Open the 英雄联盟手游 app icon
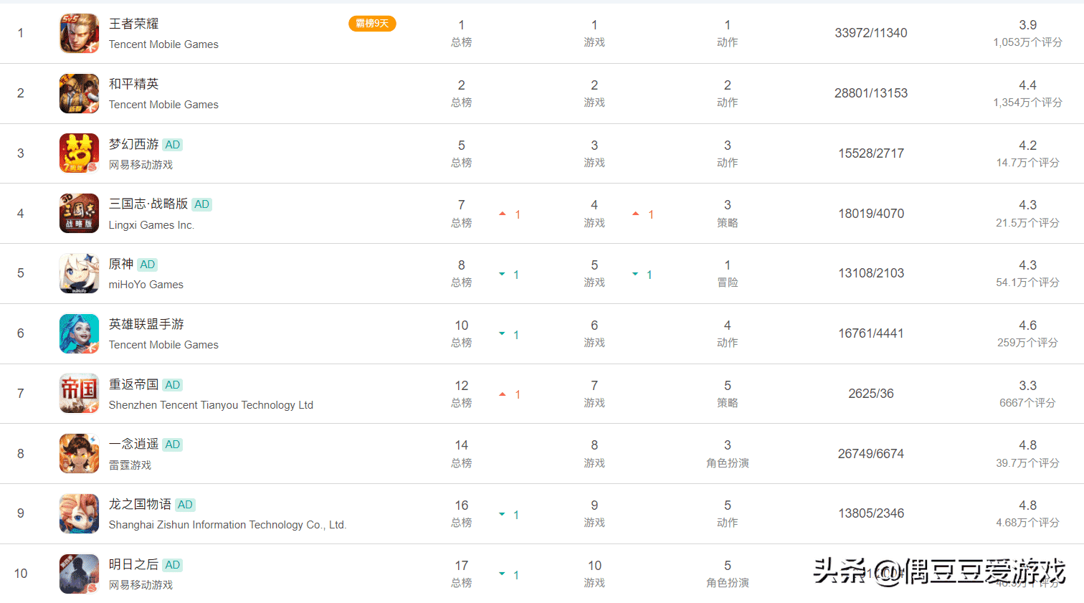 click(79, 333)
